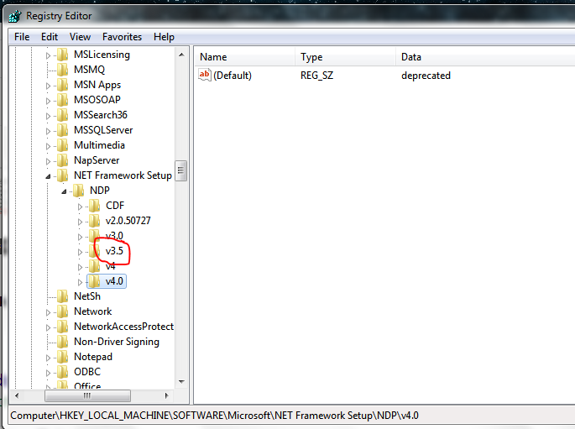Sort by the Name column header
Image resolution: width=575 pixels, height=429 pixels.
245,57
